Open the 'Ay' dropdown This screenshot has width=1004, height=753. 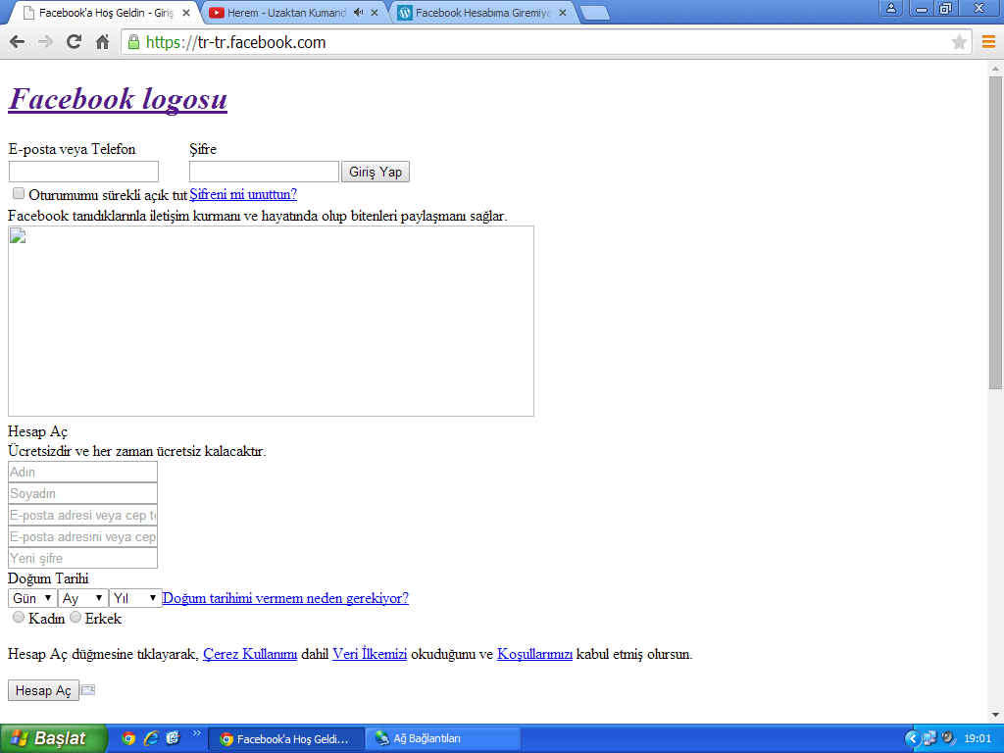82,597
